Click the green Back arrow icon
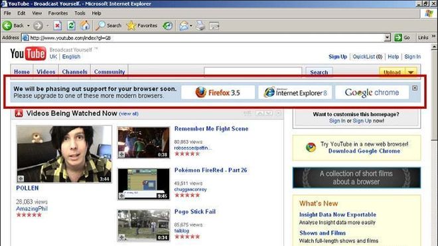The width and height of the screenshot is (438, 246). pyautogui.click(x=7, y=26)
